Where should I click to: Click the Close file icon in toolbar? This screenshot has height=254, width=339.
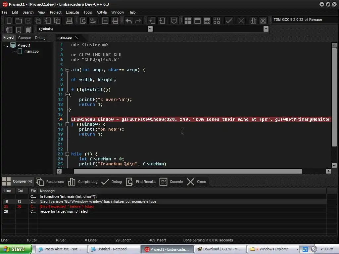click(47, 21)
